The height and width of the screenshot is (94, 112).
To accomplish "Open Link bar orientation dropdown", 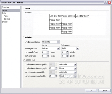I will pyautogui.click(x=51, y=42).
